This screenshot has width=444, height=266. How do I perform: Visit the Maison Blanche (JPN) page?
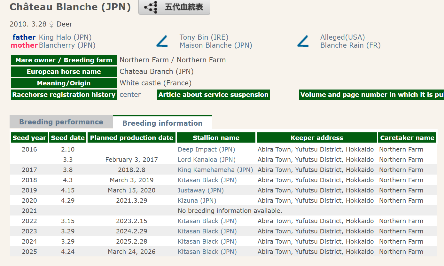click(x=216, y=45)
